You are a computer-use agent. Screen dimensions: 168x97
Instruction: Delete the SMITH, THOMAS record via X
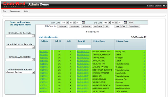[144, 91]
